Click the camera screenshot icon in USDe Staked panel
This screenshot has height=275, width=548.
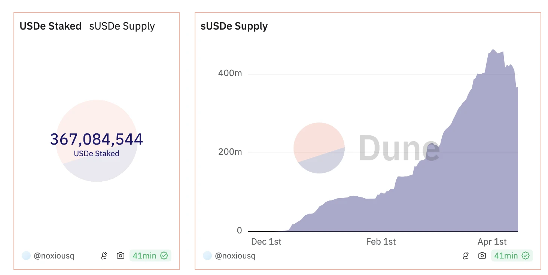tap(121, 256)
